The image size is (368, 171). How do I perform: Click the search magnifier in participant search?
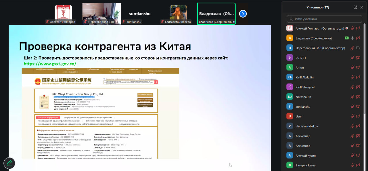tap(291, 19)
